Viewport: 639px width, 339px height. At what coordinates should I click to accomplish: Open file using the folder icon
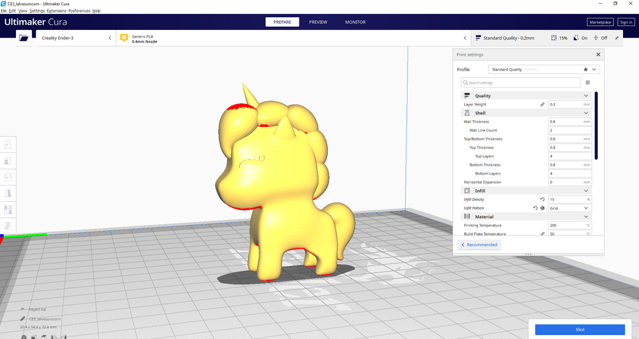point(24,38)
